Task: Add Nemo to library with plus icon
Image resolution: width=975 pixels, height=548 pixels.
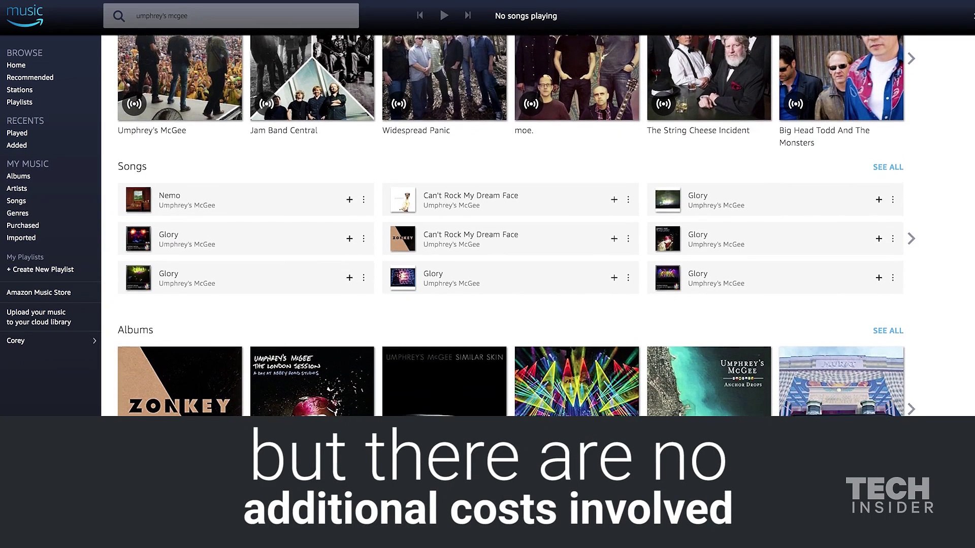Action: tap(349, 200)
